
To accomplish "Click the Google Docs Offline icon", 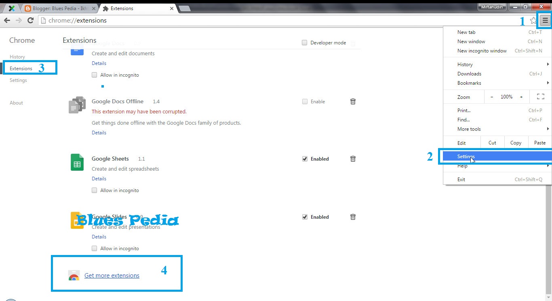I will (77, 105).
